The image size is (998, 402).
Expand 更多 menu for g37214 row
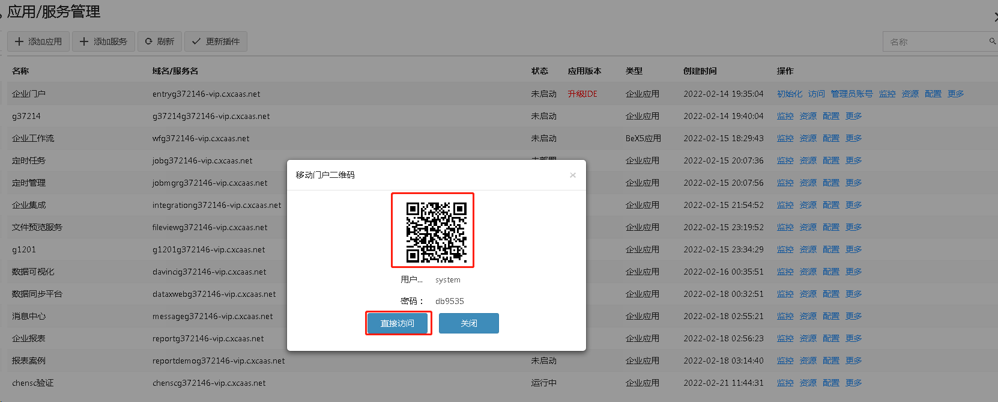click(x=854, y=116)
